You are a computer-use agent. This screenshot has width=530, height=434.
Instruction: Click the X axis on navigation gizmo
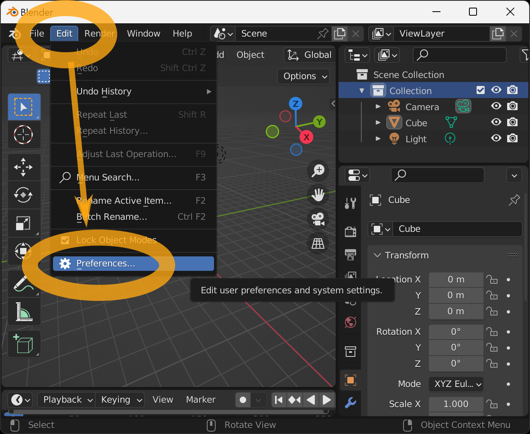[x=306, y=137]
